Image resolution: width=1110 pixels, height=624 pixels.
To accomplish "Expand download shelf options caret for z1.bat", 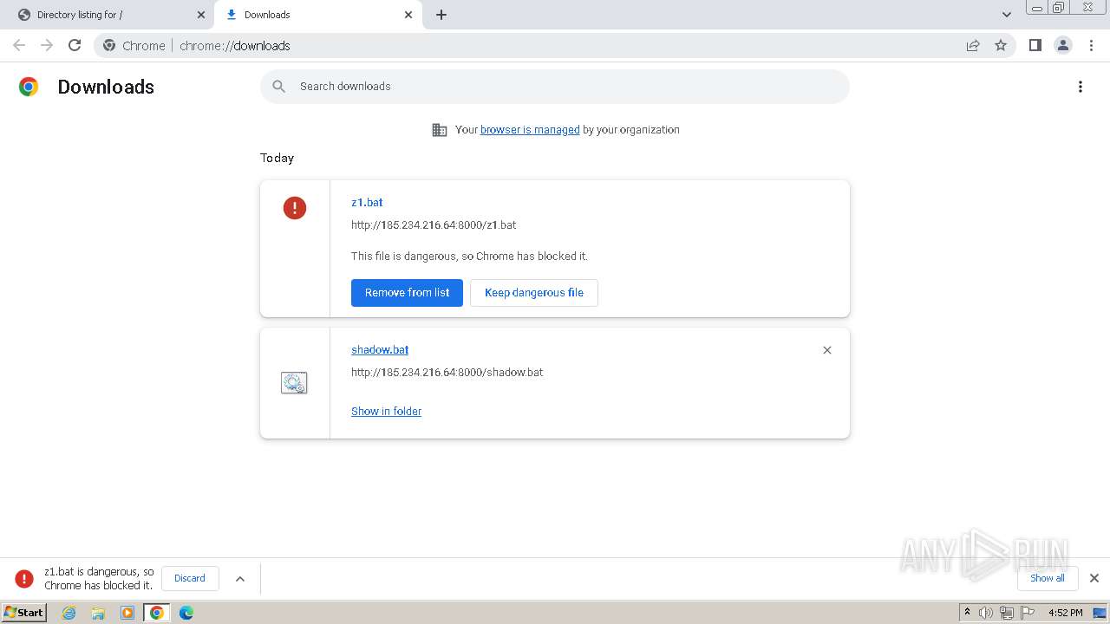I will [240, 578].
